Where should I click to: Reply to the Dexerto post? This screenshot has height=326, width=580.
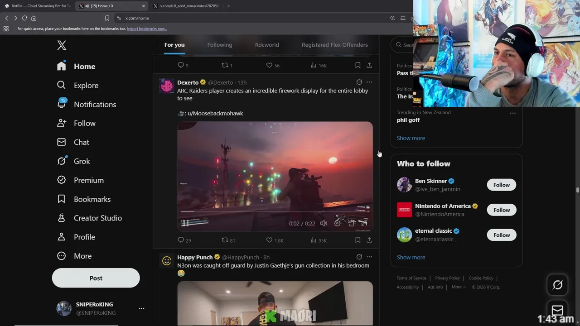coord(184,240)
